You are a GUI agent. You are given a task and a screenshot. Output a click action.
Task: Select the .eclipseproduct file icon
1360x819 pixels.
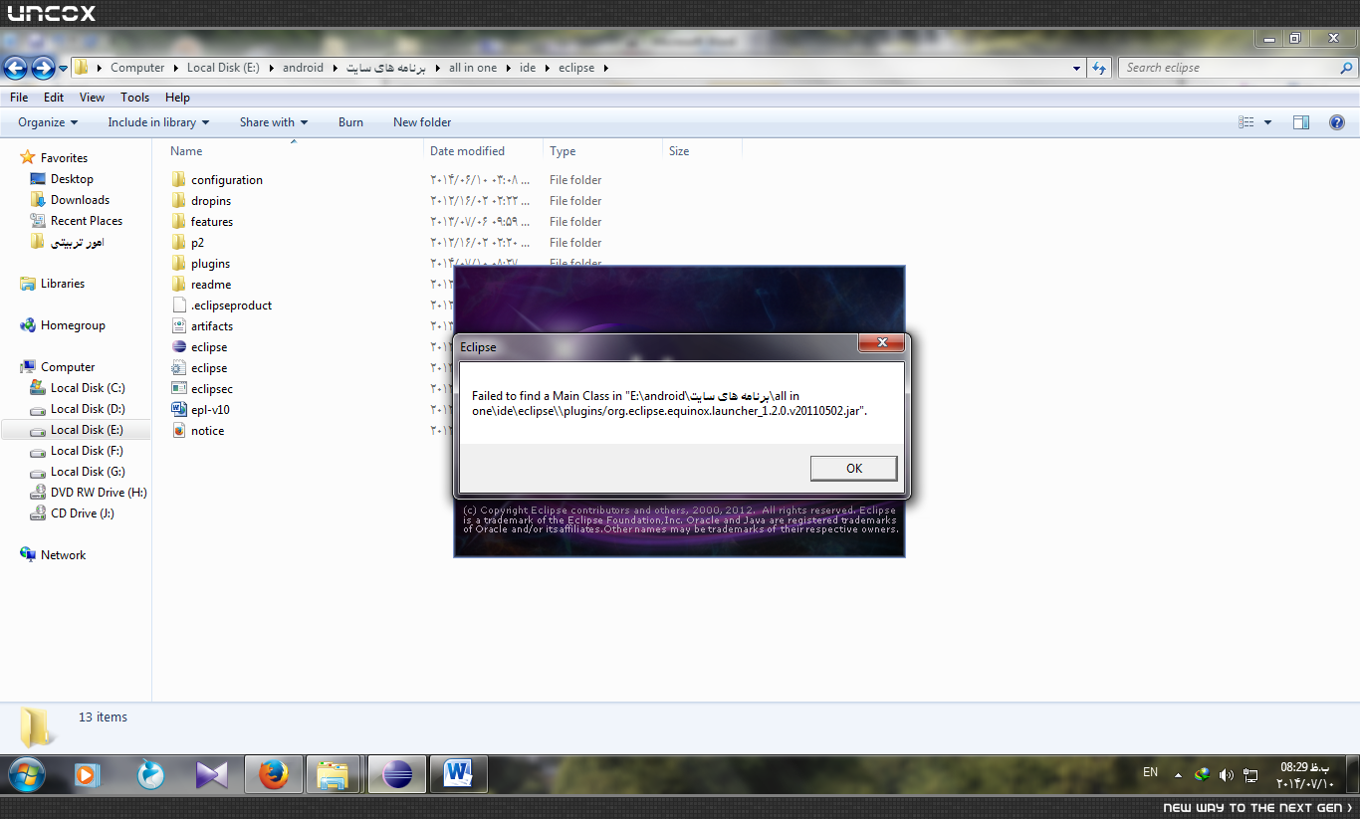[179, 306]
